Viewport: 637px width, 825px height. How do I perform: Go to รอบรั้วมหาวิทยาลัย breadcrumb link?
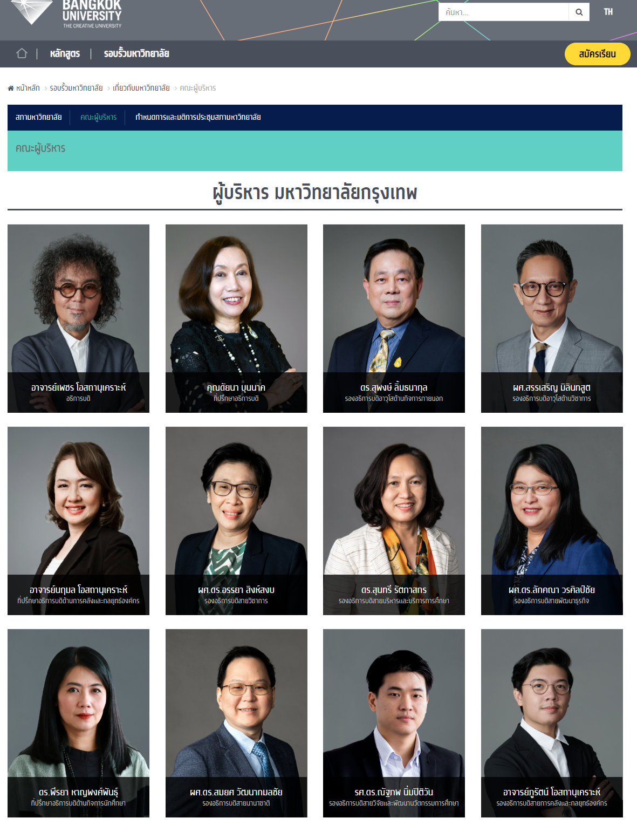click(76, 88)
